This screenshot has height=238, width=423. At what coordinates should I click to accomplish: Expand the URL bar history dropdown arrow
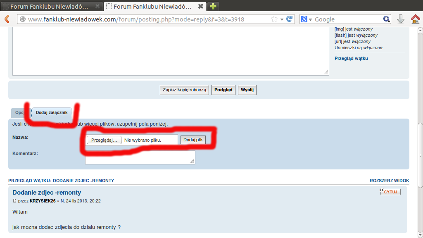[282, 19]
